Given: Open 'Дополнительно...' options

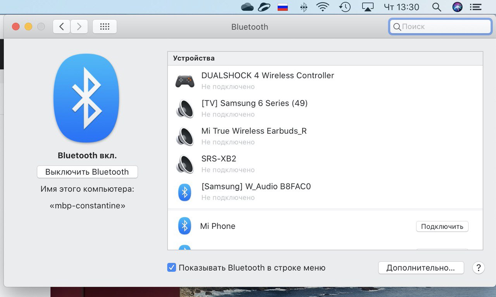Looking at the screenshot, I should (420, 268).
